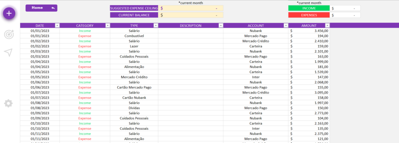Open the settings gear icon
The height and width of the screenshot is (143, 399).
coord(9,103)
